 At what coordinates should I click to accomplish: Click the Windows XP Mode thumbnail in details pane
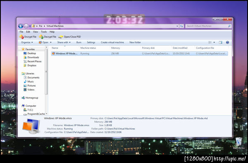(31, 126)
